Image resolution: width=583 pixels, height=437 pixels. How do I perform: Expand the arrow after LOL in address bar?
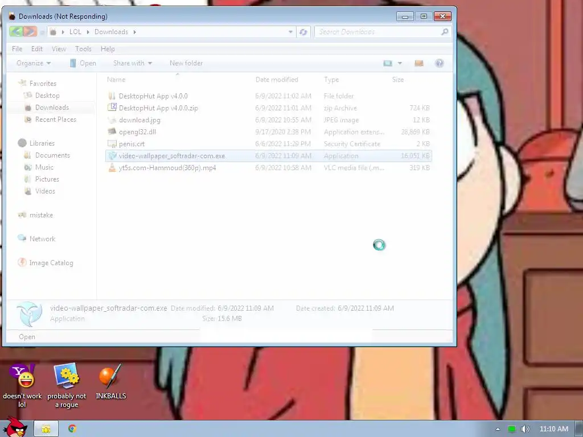(x=88, y=32)
